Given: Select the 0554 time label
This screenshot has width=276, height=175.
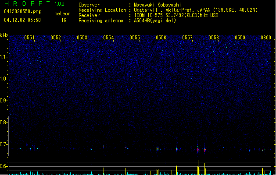Looking at the screenshot, I should 108,38.
